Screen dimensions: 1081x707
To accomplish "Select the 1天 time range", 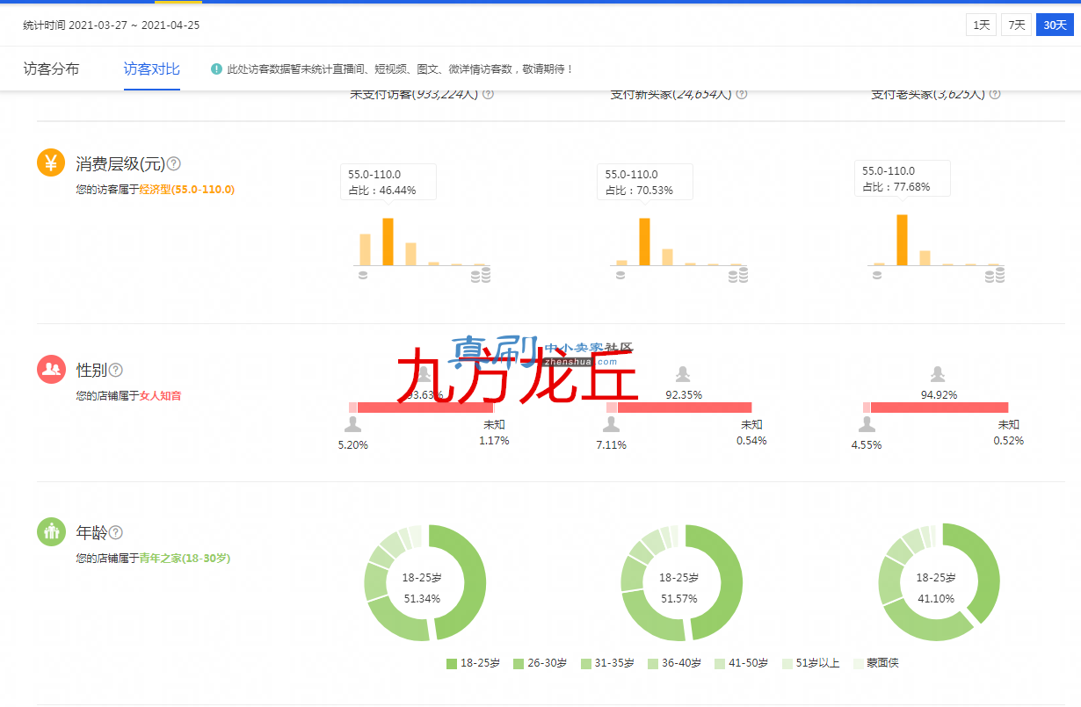I will 981,25.
